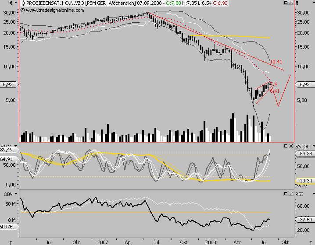Click the L:6.54 low value in title
315x245 pixels.
pos(205,3)
